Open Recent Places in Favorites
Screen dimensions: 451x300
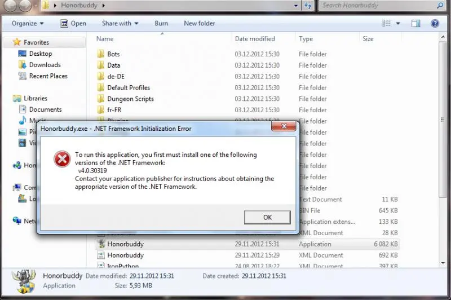pos(48,76)
